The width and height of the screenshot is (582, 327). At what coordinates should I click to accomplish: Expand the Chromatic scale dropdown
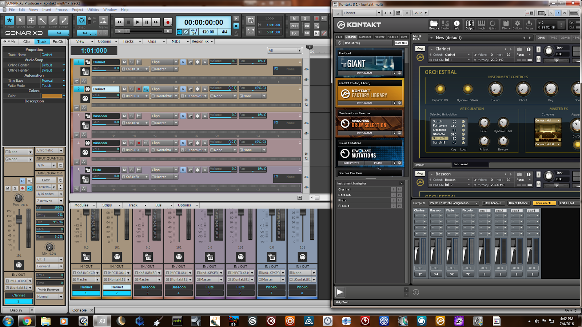(49, 150)
